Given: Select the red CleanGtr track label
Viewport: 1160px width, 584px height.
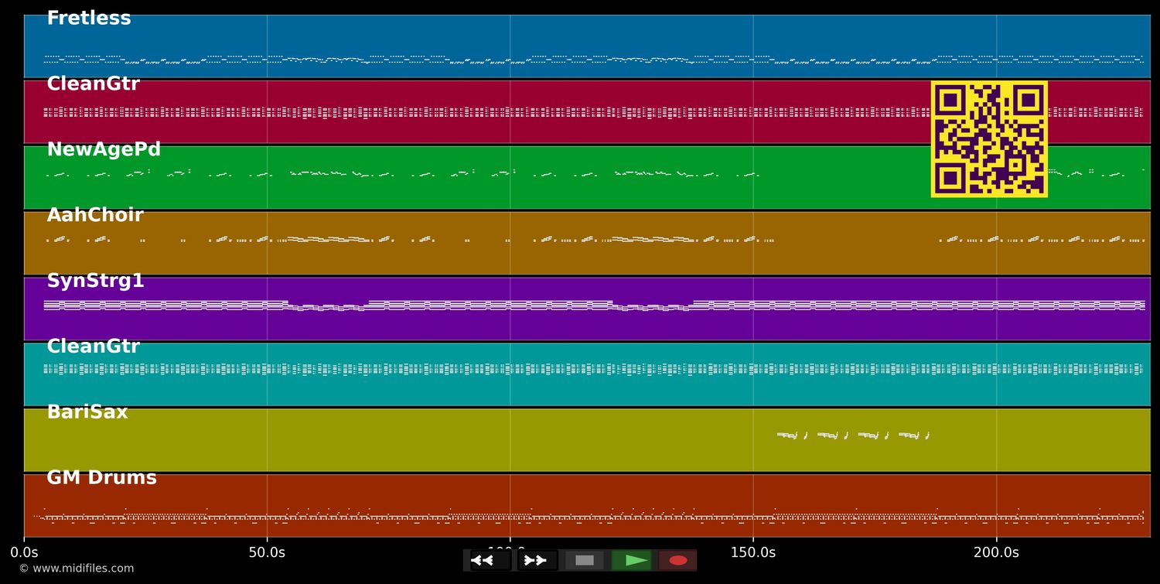Looking at the screenshot, I should pyautogui.click(x=93, y=84).
